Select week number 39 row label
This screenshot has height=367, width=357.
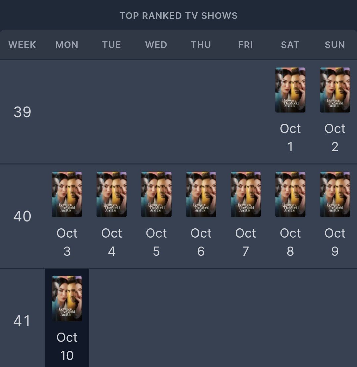22,112
